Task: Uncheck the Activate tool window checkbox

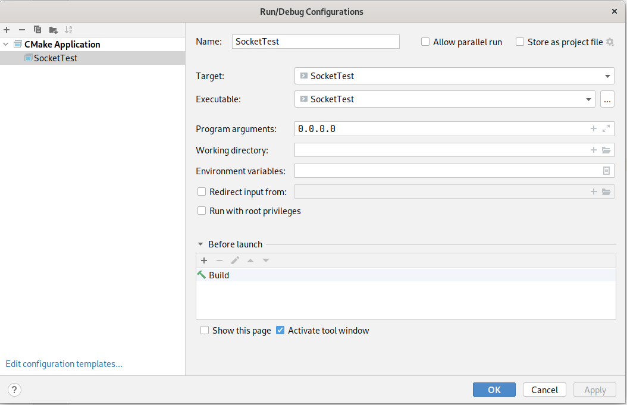Action: [x=280, y=331]
